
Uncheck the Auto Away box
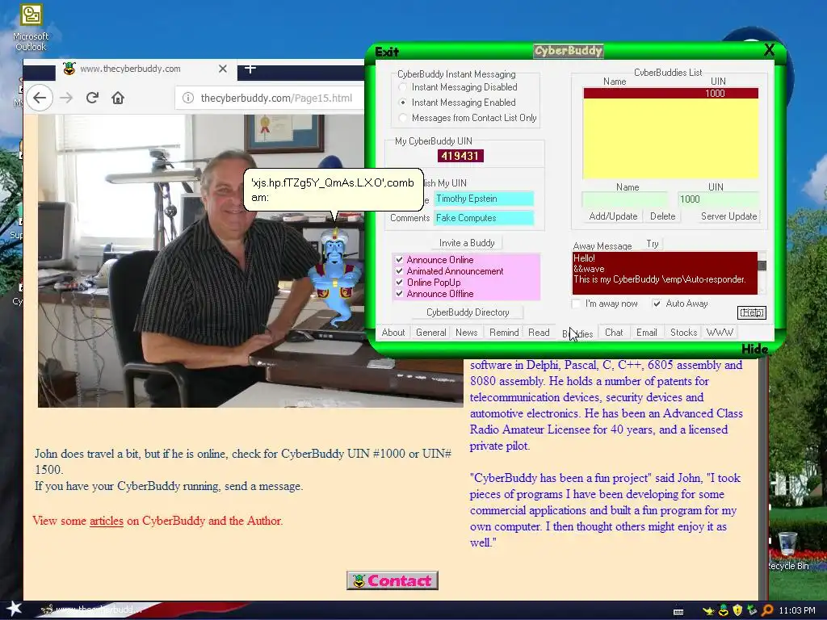point(657,304)
